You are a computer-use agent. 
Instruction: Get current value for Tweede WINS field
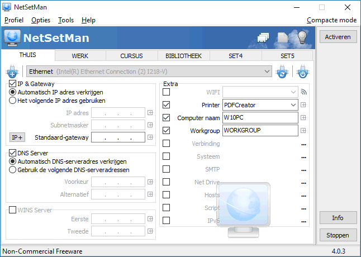(x=150, y=231)
